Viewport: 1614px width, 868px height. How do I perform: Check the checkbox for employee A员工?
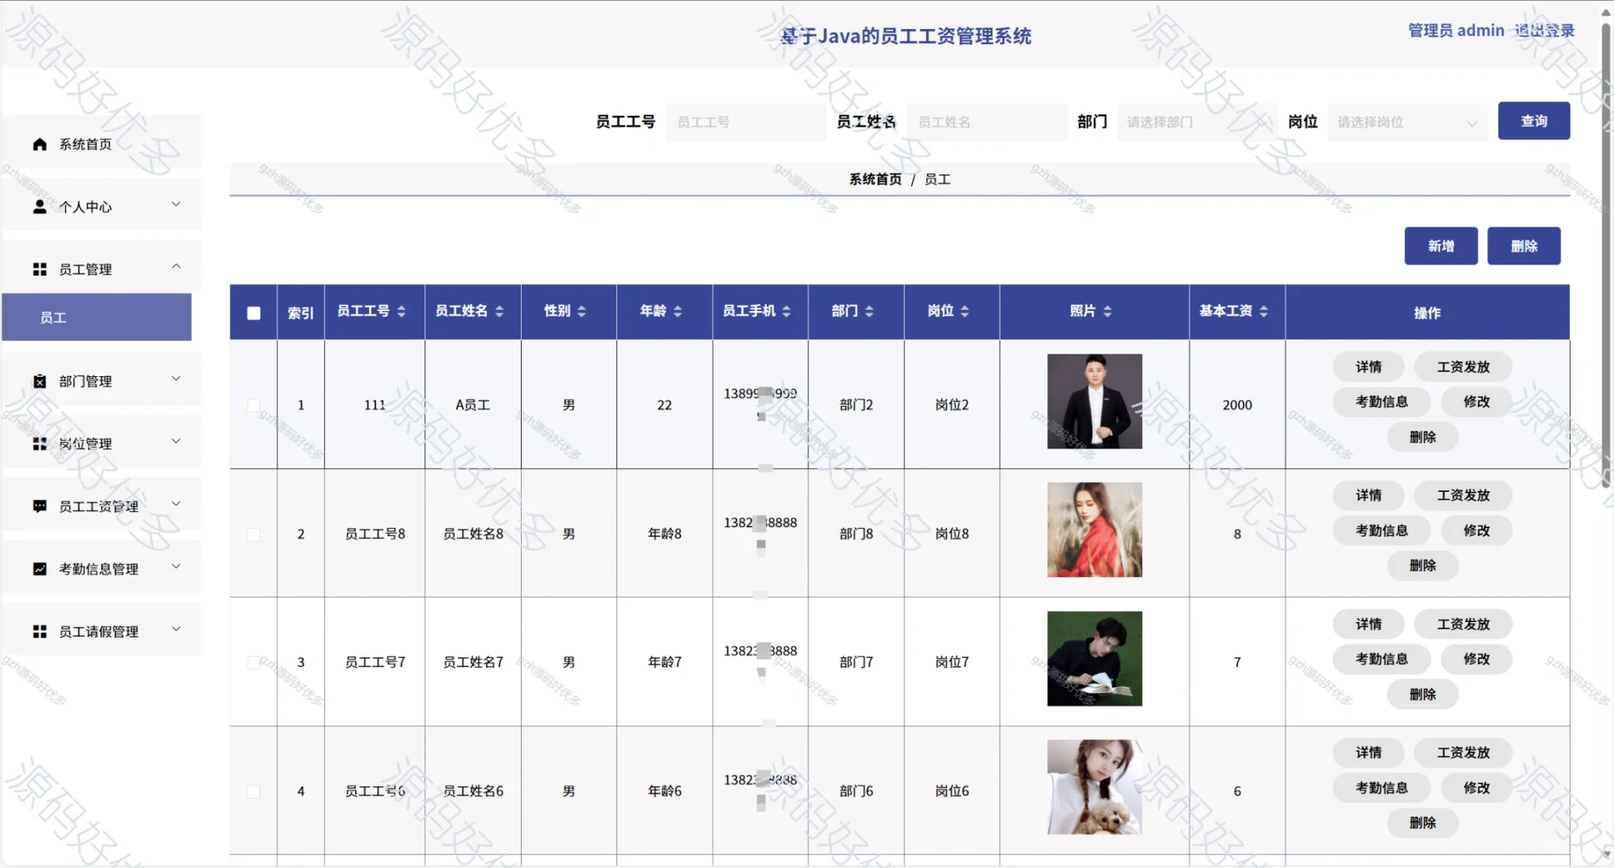(x=254, y=406)
